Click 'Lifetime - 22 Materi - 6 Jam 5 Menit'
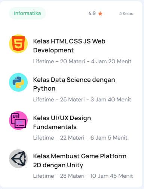The width and height of the screenshot is (144, 189). tap(80, 138)
